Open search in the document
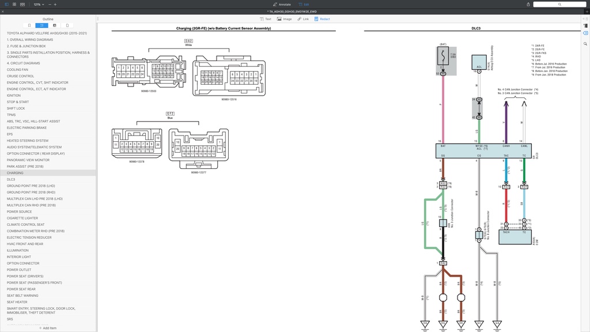Viewport: 590px width, 332px height. pos(585,43)
